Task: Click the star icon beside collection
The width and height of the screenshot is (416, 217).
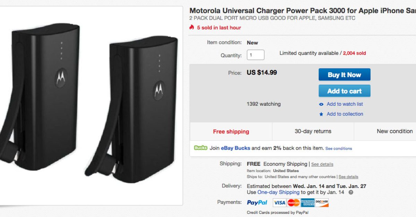Action: pyautogui.click(x=321, y=114)
